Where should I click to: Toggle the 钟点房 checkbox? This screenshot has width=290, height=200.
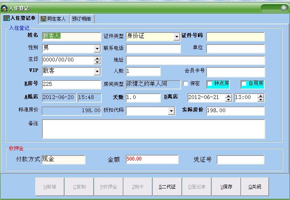210,84
